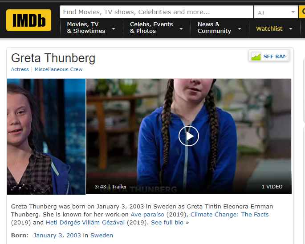This screenshot has width=305, height=244.
Task: Open Climate Change: The Facts link
Action: point(229,214)
